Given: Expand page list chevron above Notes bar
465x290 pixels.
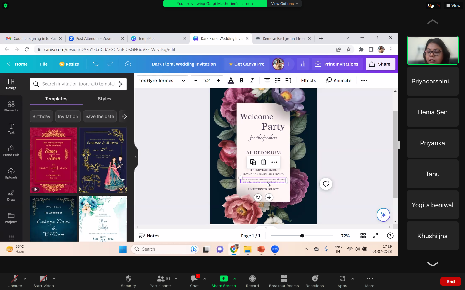Looking at the screenshot, I should coord(266,228).
